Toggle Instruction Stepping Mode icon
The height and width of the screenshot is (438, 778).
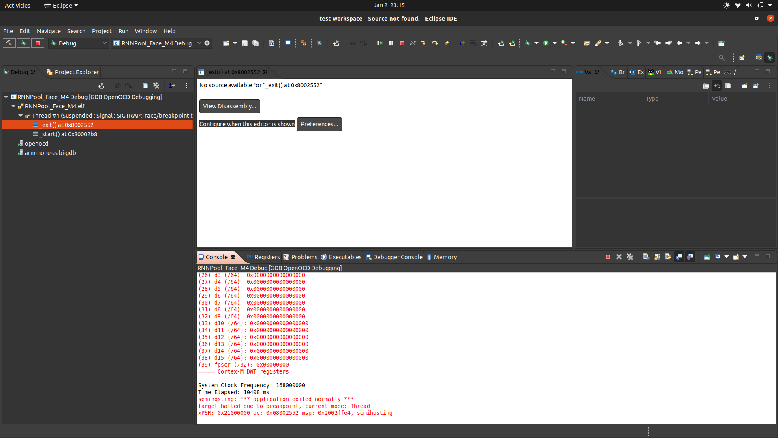point(462,43)
